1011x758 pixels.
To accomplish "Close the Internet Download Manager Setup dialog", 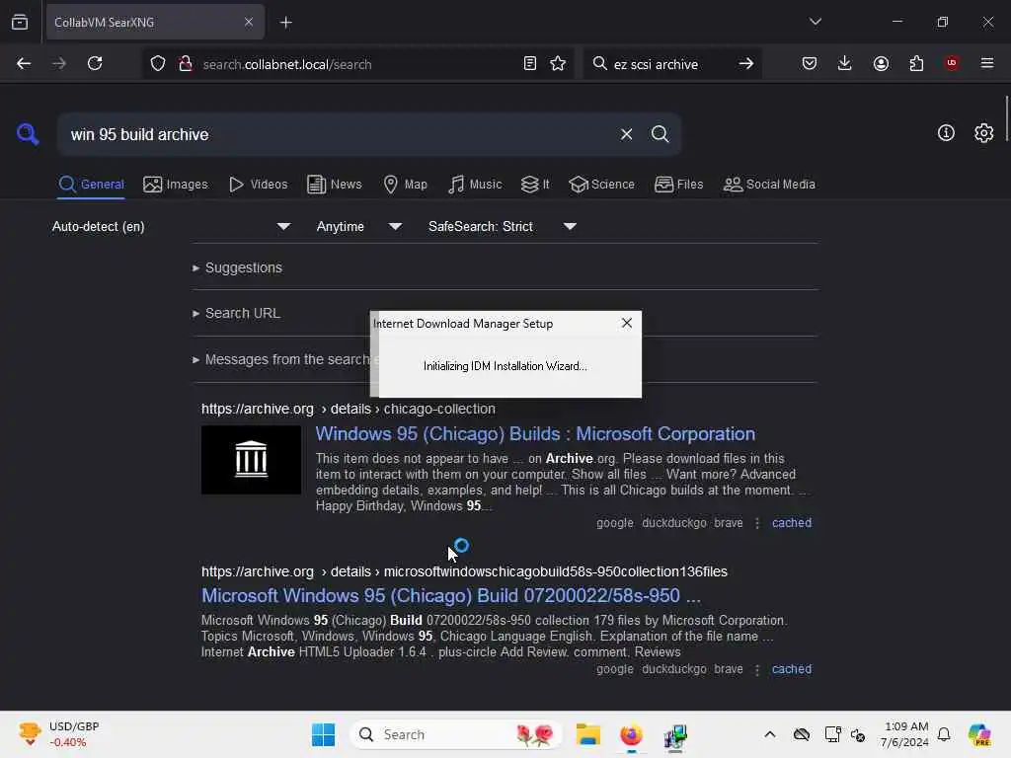I will pyautogui.click(x=627, y=323).
